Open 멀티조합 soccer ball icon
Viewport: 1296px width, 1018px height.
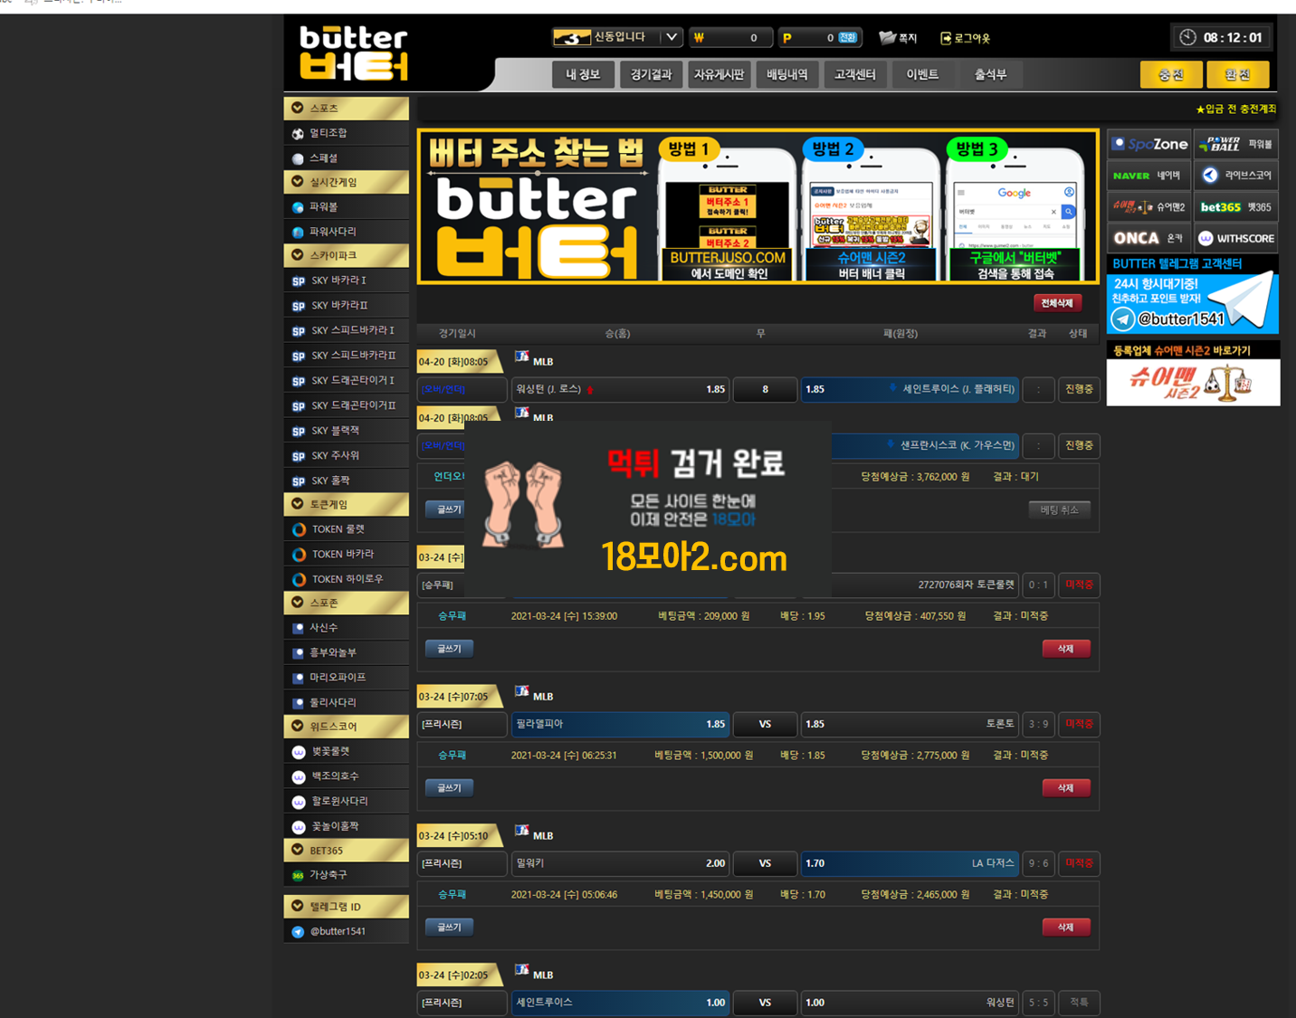click(x=298, y=134)
